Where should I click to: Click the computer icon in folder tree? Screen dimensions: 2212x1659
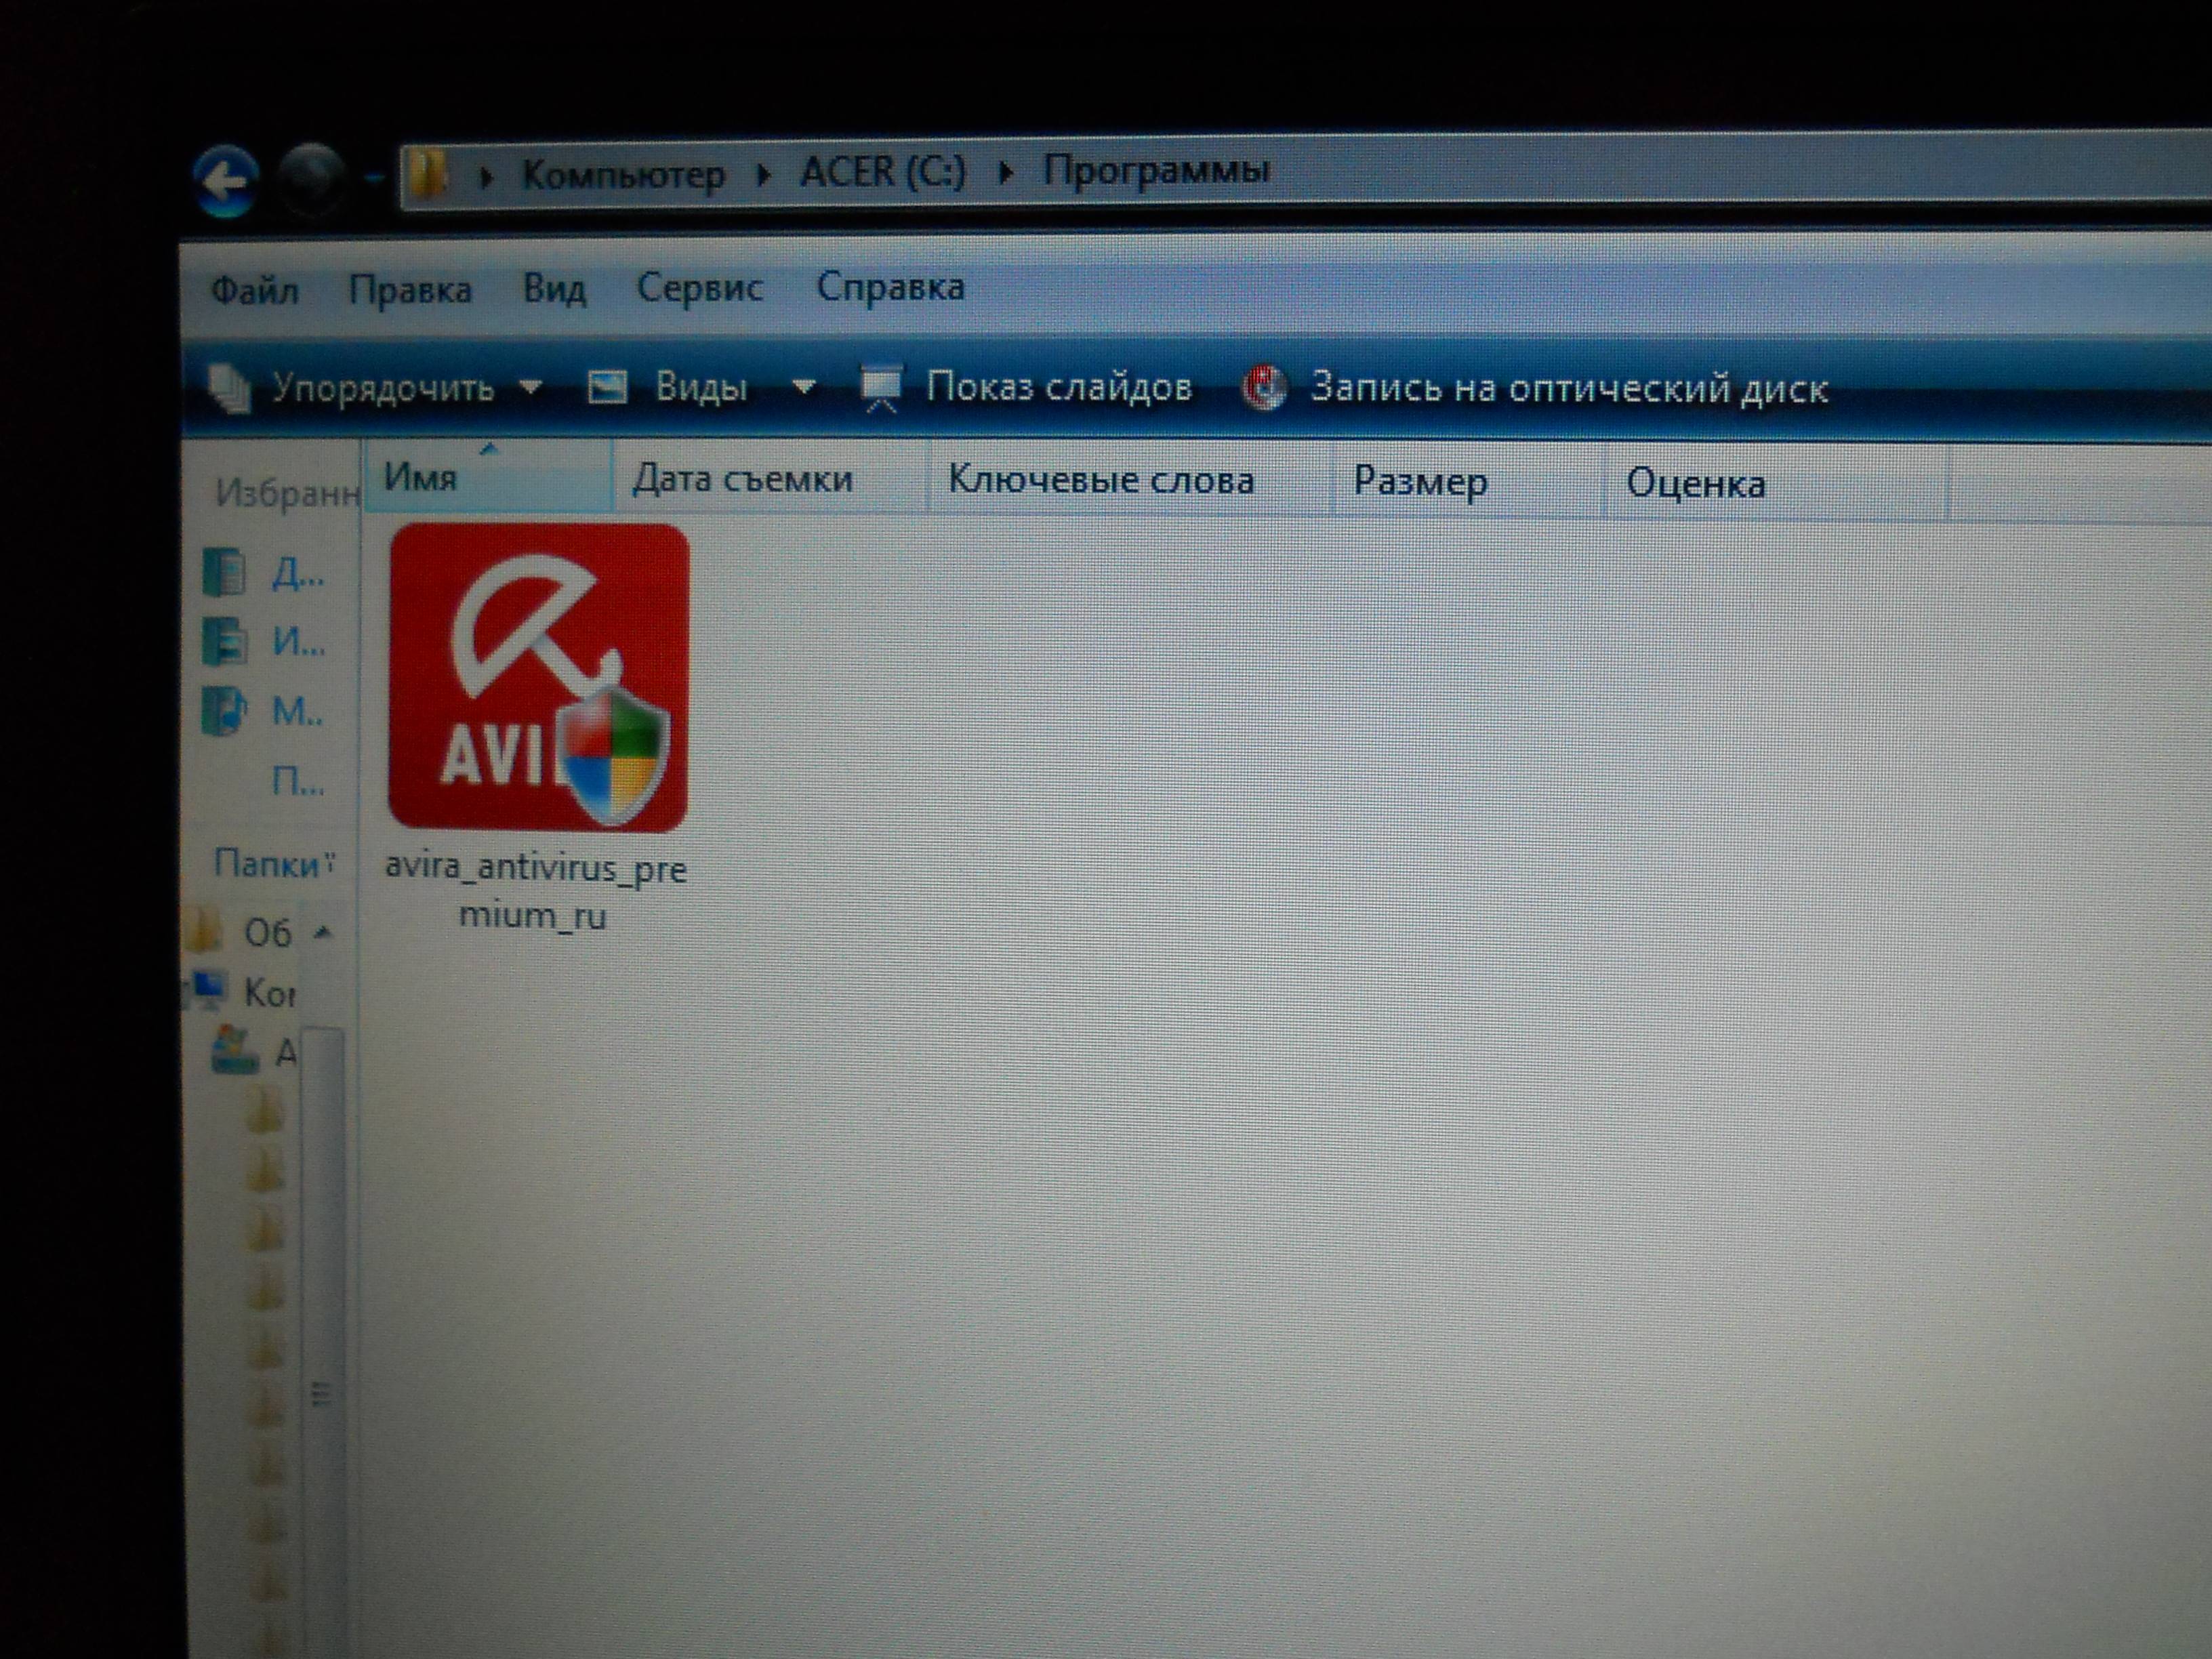(x=209, y=990)
